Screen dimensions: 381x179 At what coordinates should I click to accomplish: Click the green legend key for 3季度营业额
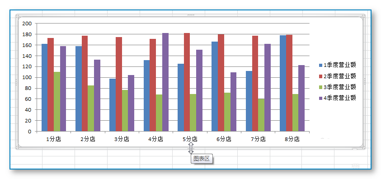tap(321, 87)
